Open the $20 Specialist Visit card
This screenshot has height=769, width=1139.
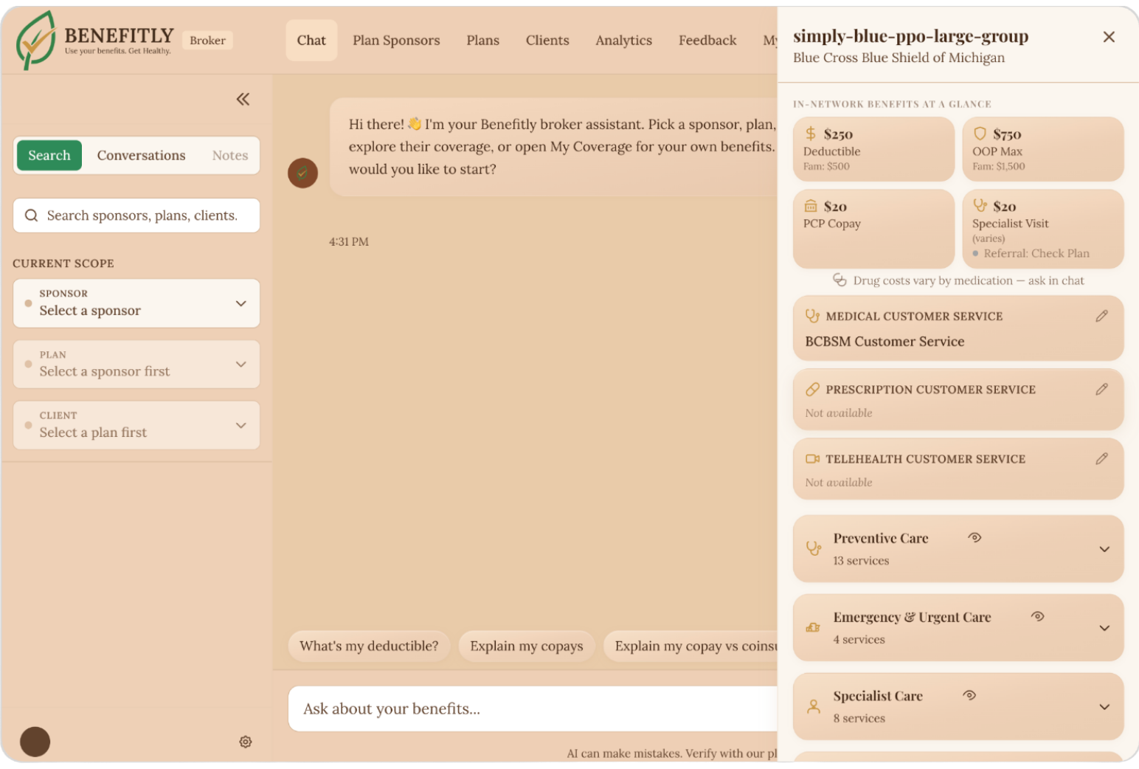point(1043,229)
